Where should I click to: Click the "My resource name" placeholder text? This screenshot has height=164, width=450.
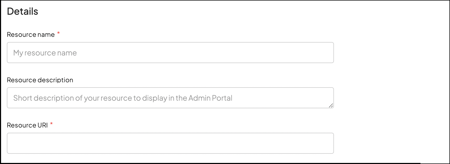coord(45,53)
